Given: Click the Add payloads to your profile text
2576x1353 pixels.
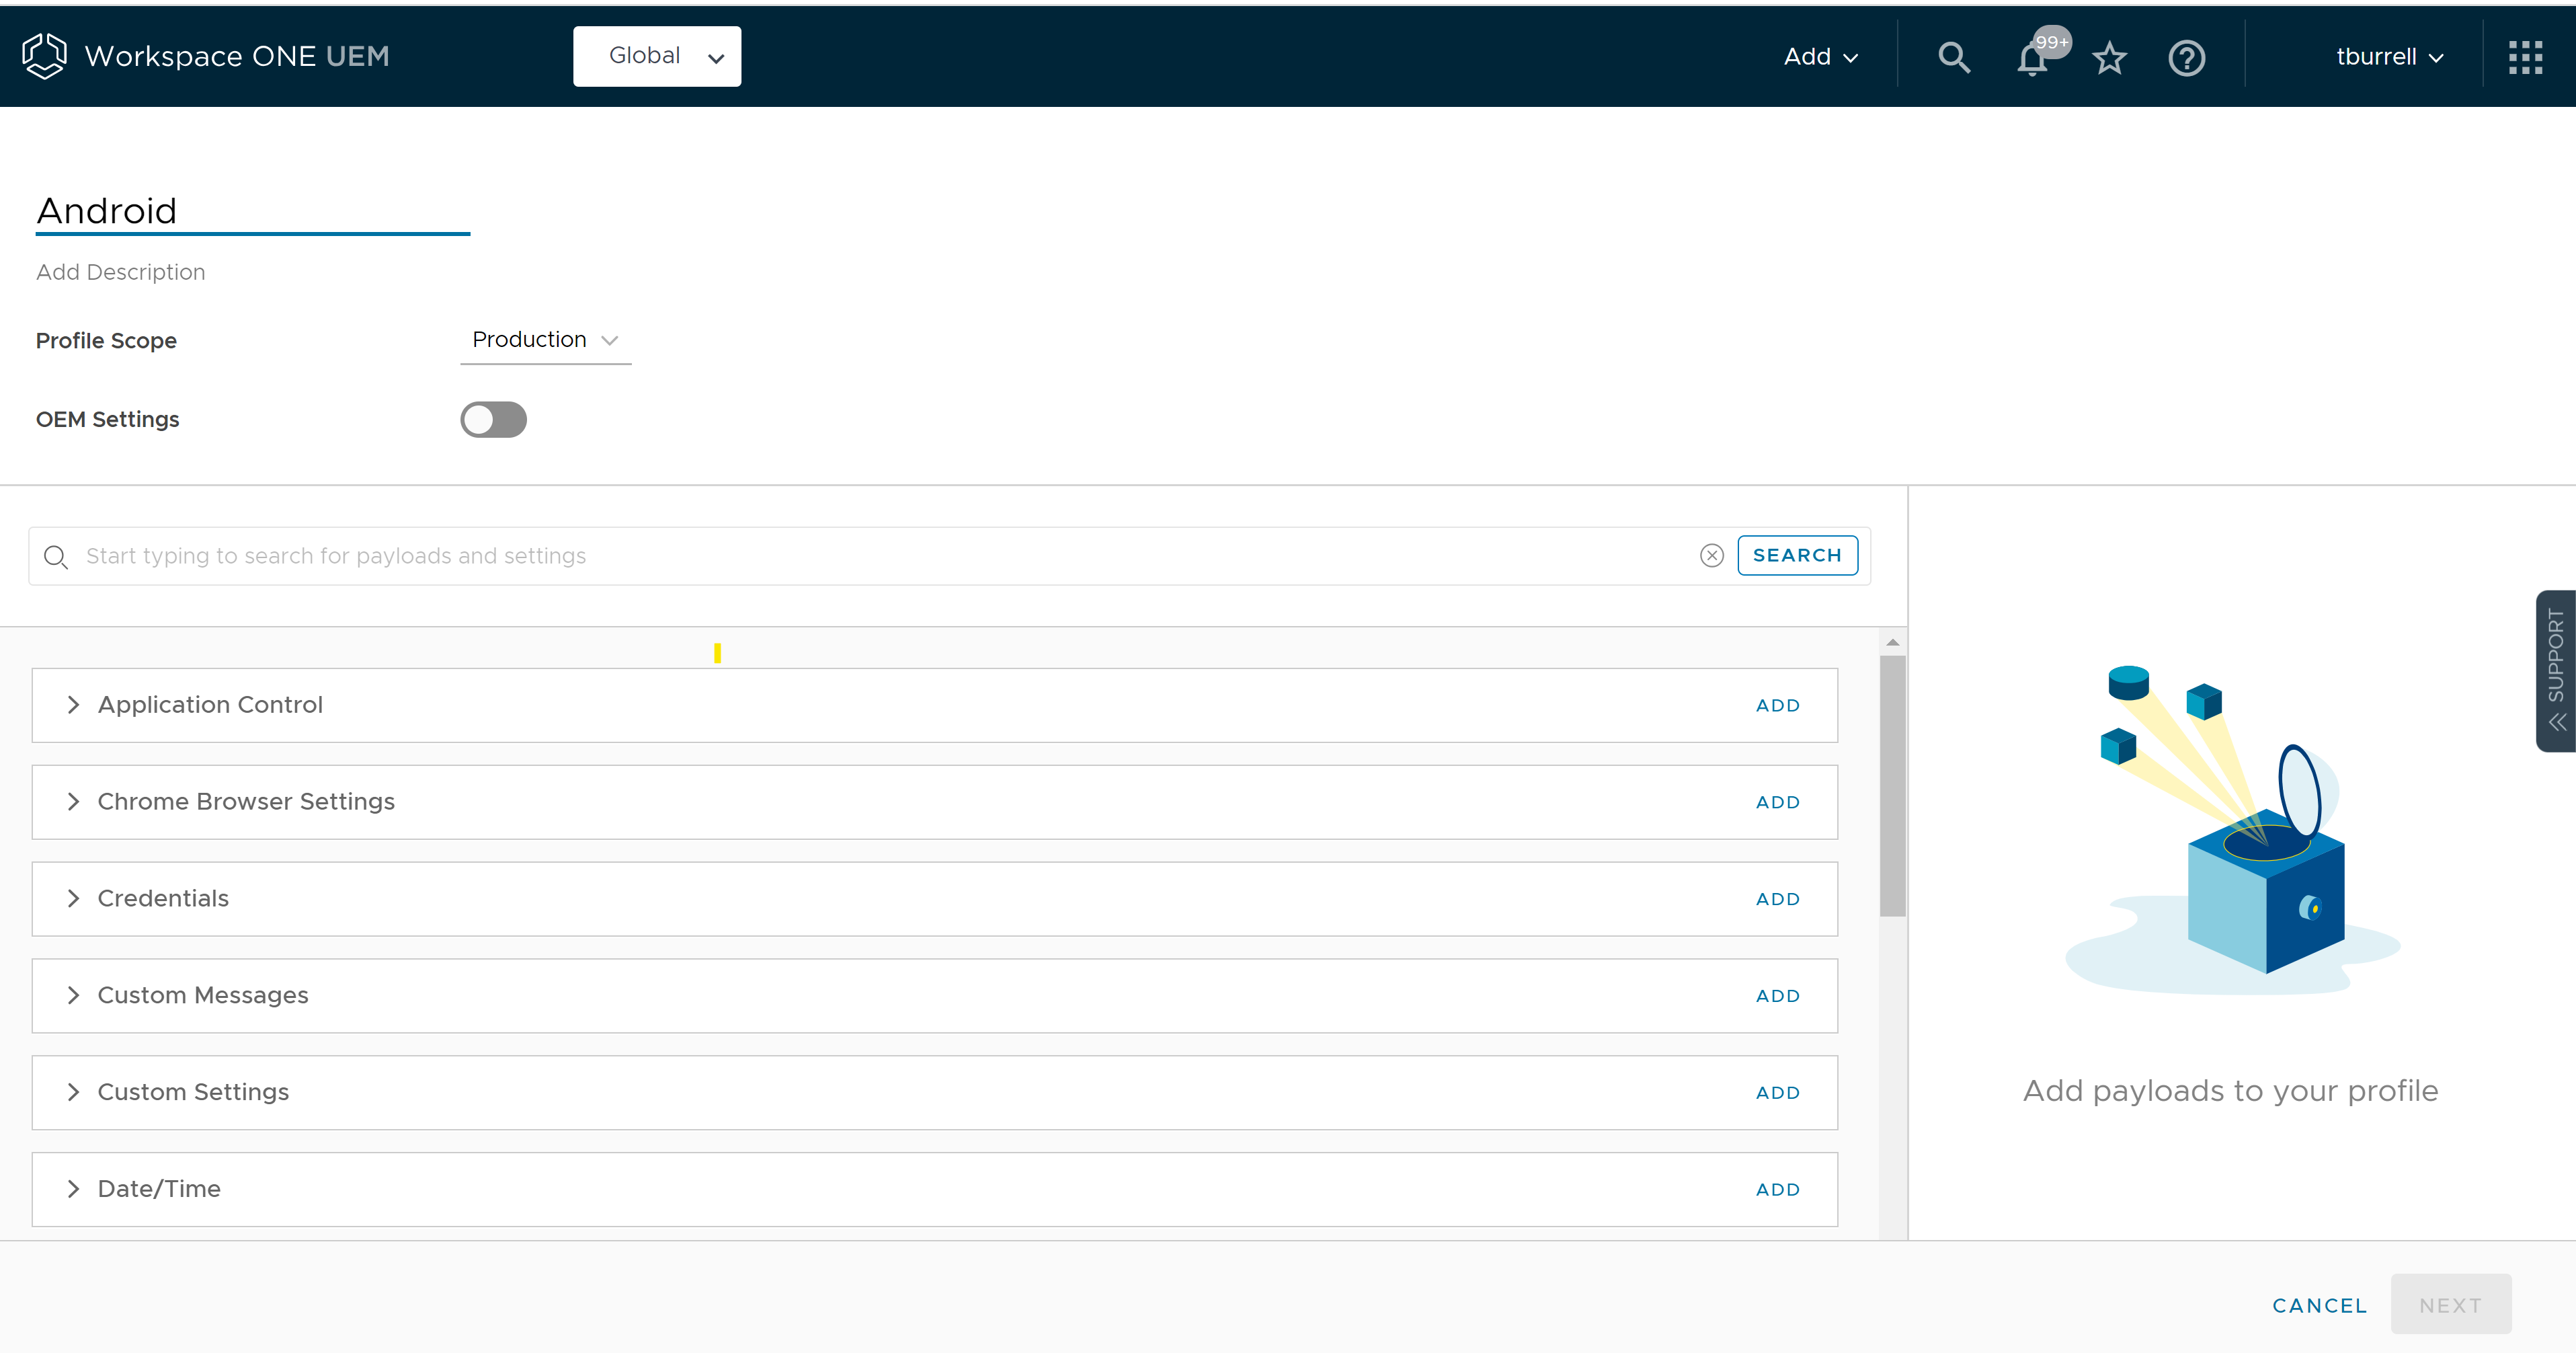Looking at the screenshot, I should [2230, 1091].
